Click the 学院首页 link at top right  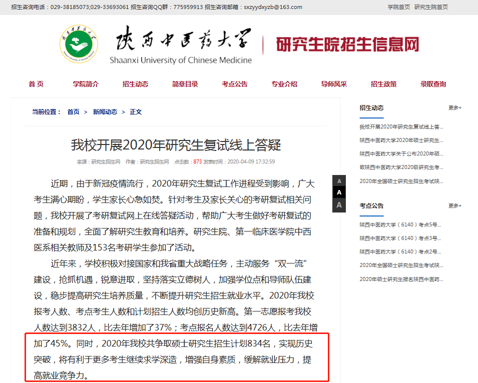click(398, 7)
